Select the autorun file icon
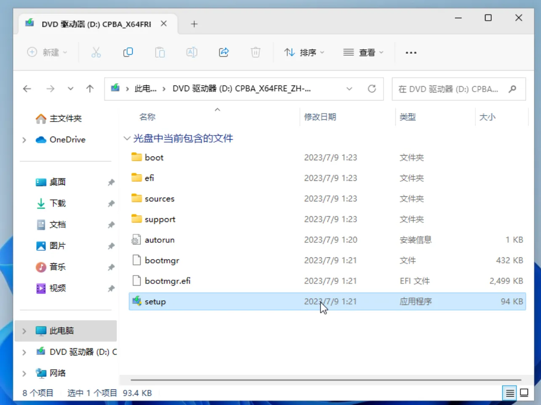Viewport: 541px width, 405px height. pyautogui.click(x=136, y=240)
